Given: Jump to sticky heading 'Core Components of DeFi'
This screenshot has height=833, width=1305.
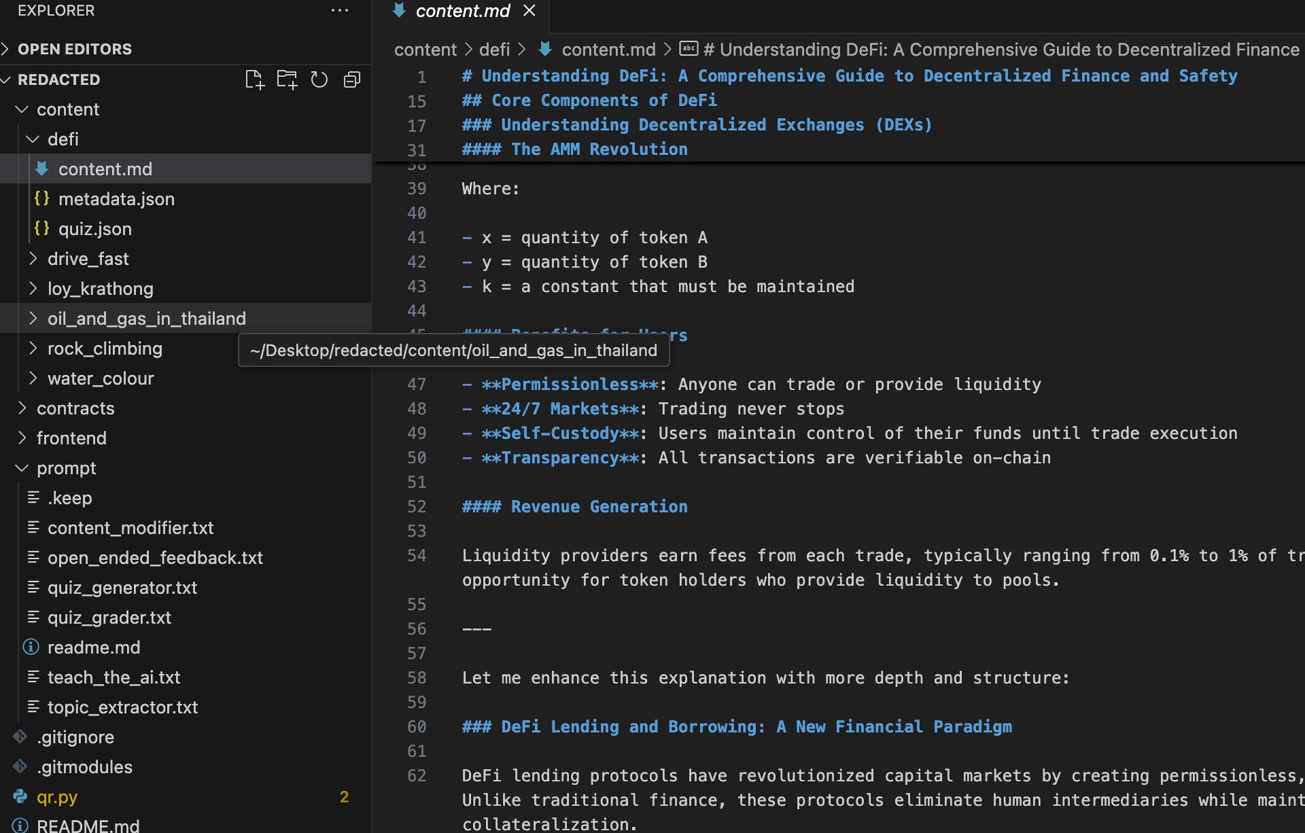Looking at the screenshot, I should tap(589, 101).
